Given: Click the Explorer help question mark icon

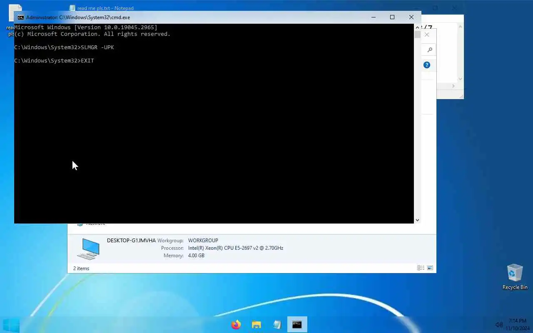Looking at the screenshot, I should pos(427,65).
